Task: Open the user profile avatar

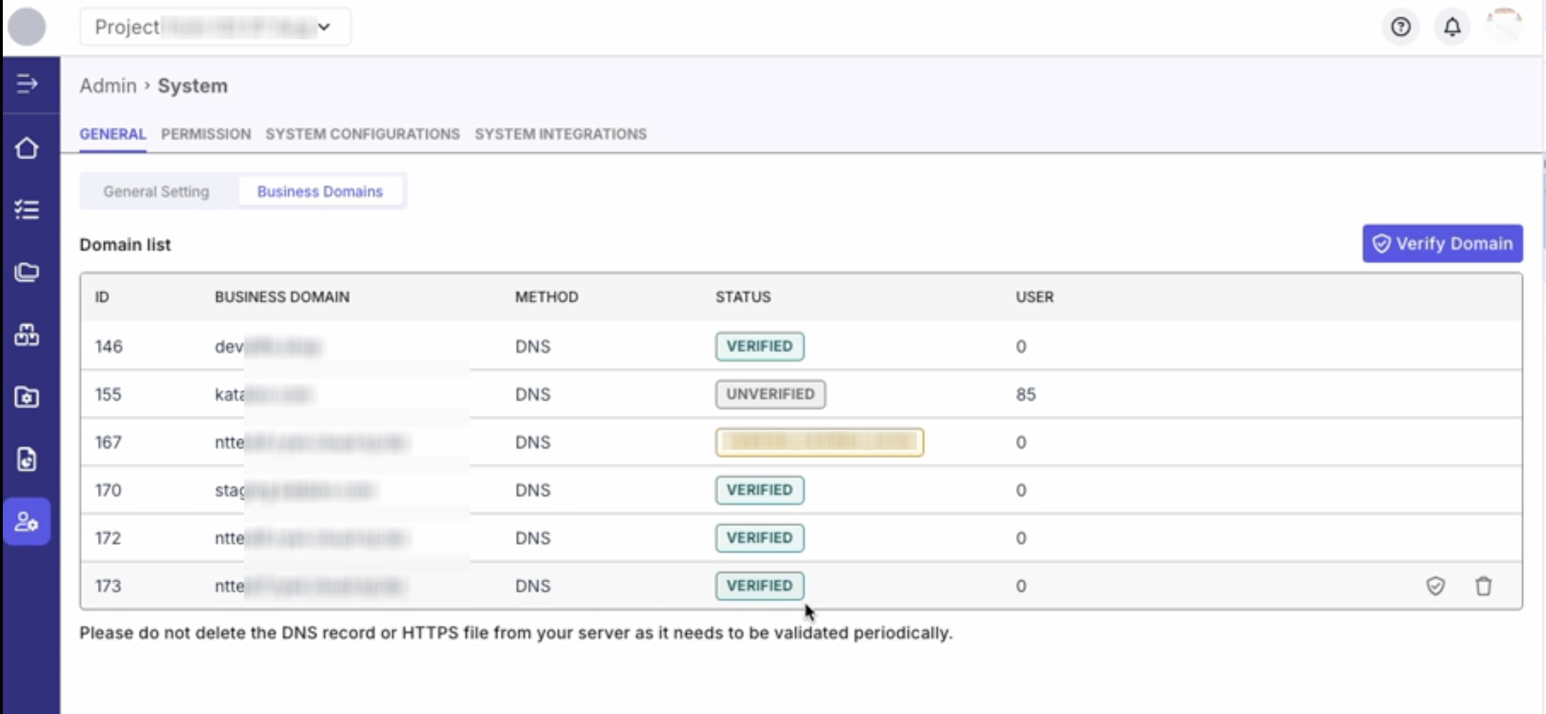Action: 1503,27
